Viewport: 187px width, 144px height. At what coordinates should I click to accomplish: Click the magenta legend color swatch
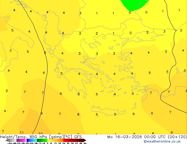[x=24, y=140]
